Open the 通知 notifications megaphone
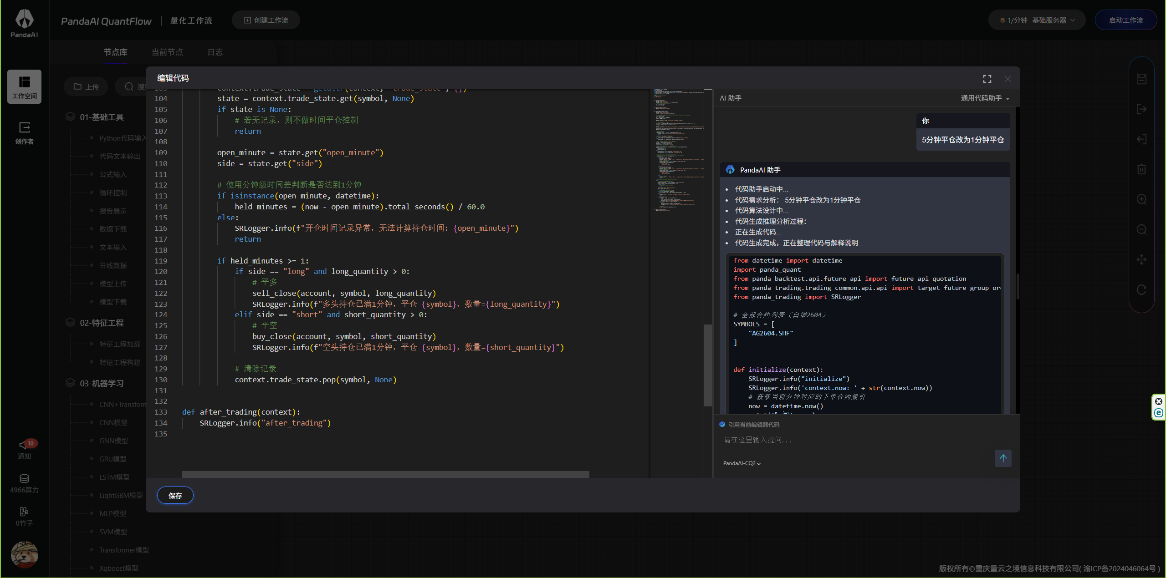 click(24, 449)
